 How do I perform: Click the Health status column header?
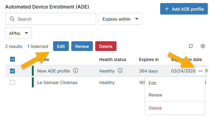pyautogui.click(x=113, y=59)
